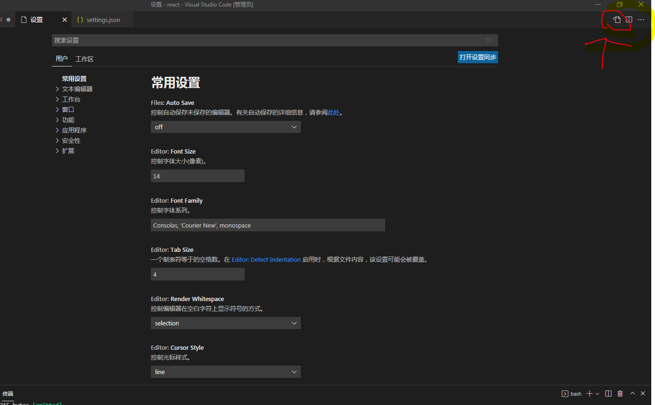Image resolution: width=655 pixels, height=405 pixels.
Task: Expand the 功能 chevron
Action: click(x=57, y=120)
